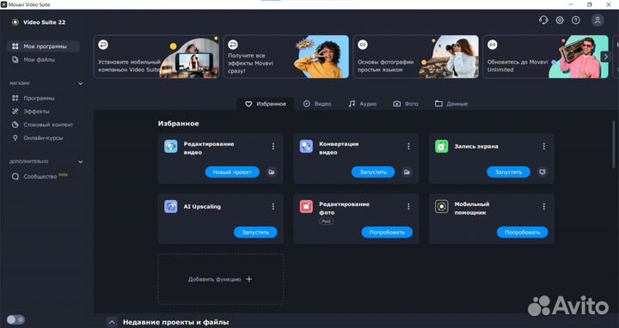Open mobile companion Video Suite banner
The width and height of the screenshot is (619, 328).
(x=156, y=57)
